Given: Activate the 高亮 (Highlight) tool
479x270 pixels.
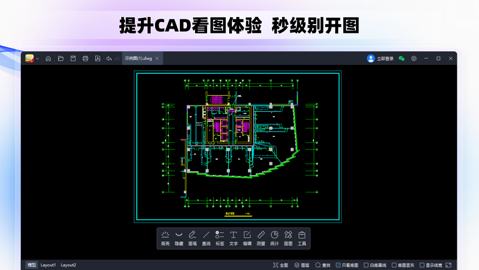Looking at the screenshot, I should click(165, 238).
